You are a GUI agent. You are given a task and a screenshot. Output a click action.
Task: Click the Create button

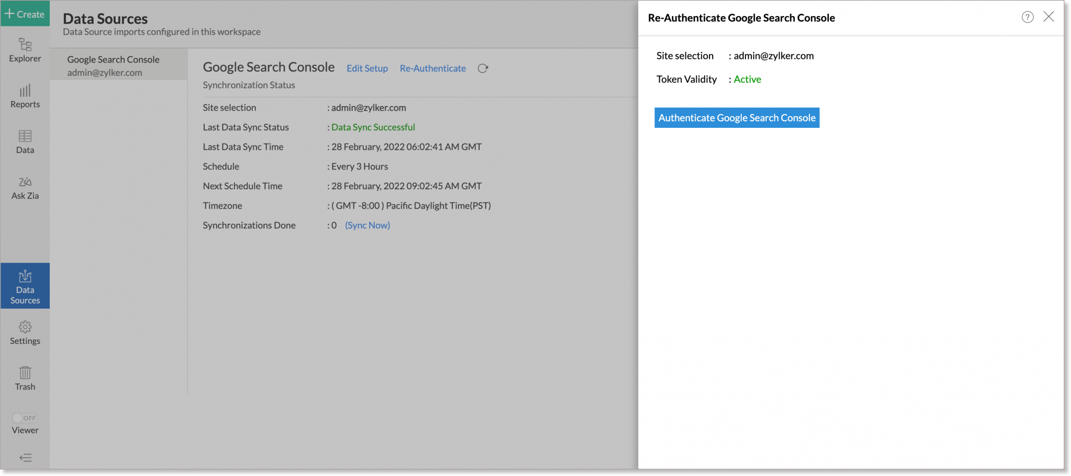tap(25, 14)
